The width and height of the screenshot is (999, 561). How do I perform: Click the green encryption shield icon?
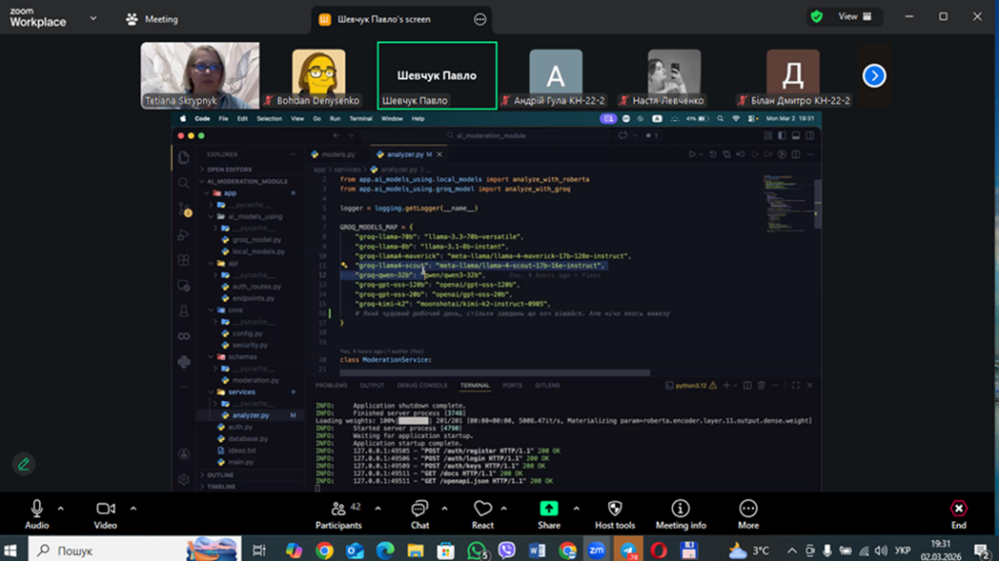pos(817,17)
